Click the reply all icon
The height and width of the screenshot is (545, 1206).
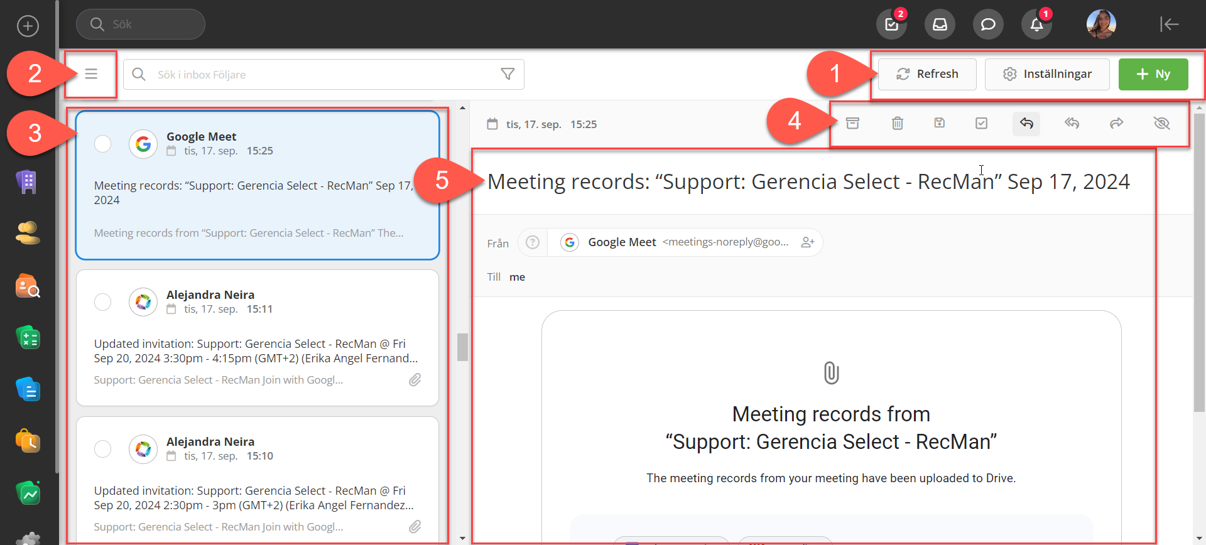pos(1072,123)
